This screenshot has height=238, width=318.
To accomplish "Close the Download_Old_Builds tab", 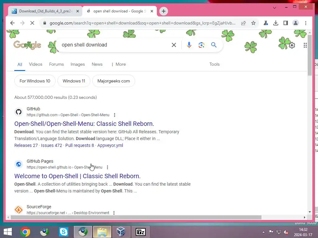I will [x=77, y=11].
